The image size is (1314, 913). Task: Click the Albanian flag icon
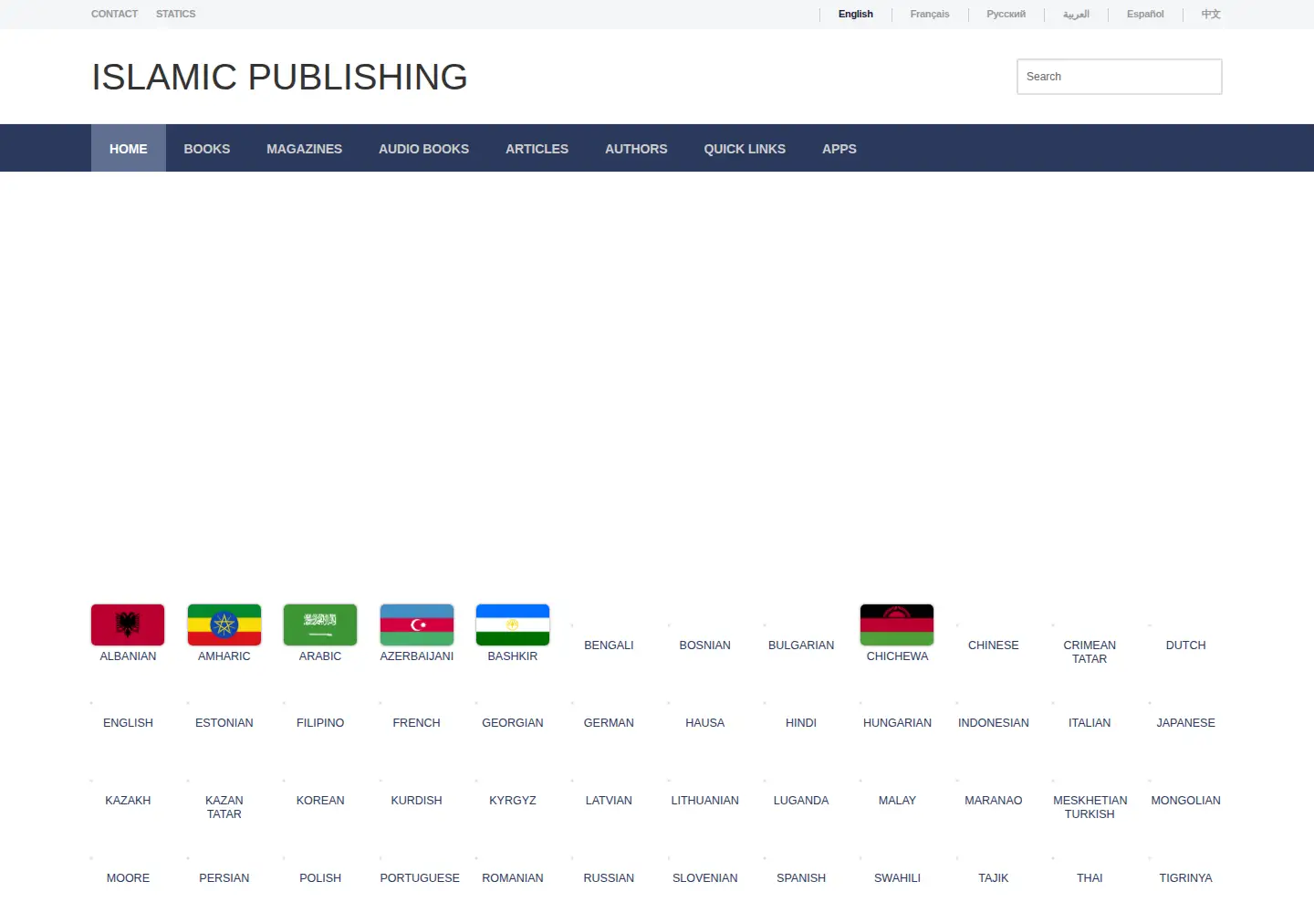[x=128, y=624]
